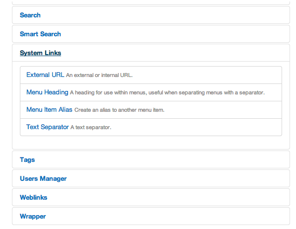
Task: Click the "An external or internal URL." description
Action: 99,75
